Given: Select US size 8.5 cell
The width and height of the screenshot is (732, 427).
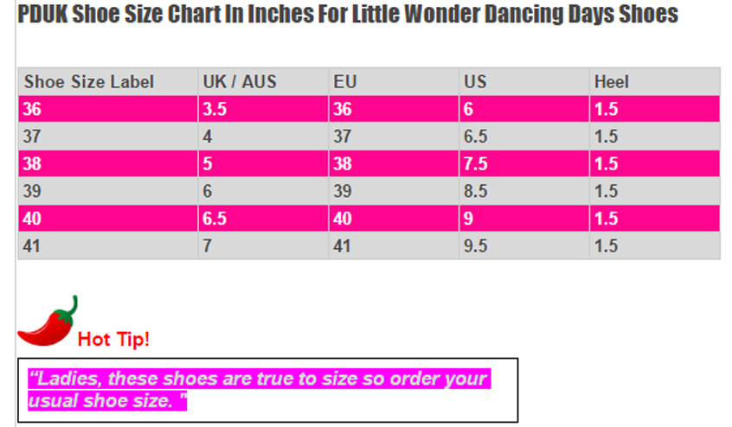Looking at the screenshot, I should pos(524,191).
